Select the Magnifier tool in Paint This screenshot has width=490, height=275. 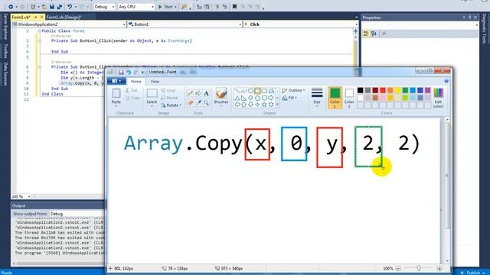click(x=206, y=102)
